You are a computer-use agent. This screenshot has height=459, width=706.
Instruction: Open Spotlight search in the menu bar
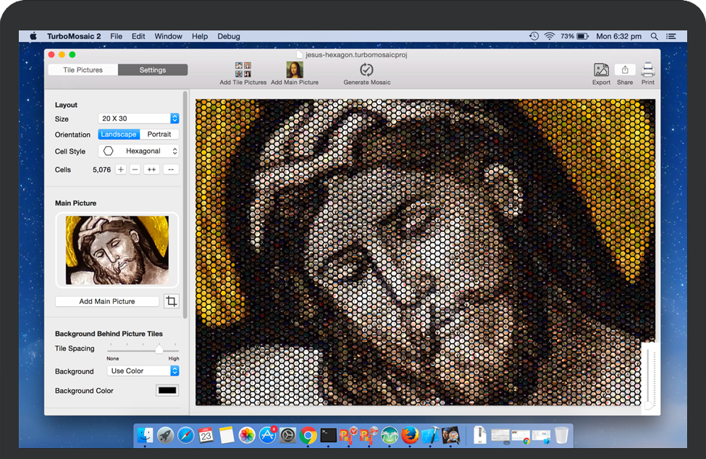coord(655,36)
